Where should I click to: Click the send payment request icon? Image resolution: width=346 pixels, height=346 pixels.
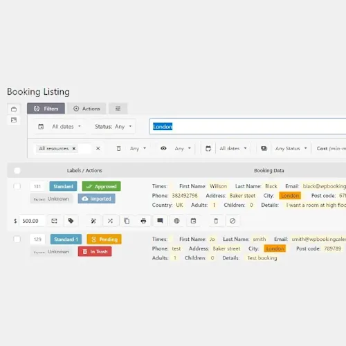click(x=54, y=221)
